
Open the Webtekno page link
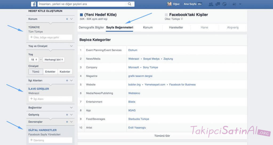pyautogui.click(x=134, y=93)
